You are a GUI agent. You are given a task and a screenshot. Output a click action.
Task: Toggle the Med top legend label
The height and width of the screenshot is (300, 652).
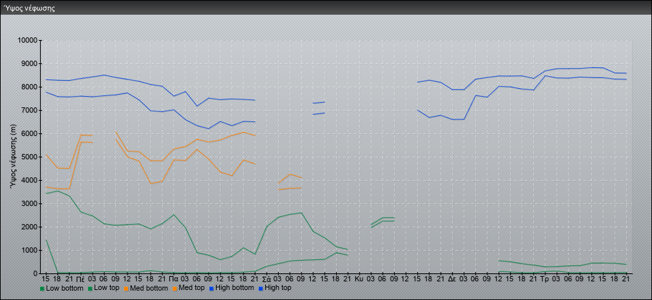[191, 288]
